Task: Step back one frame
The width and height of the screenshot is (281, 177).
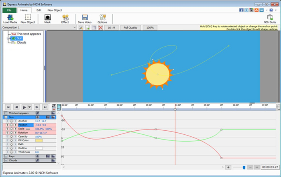Action: tap(16, 107)
